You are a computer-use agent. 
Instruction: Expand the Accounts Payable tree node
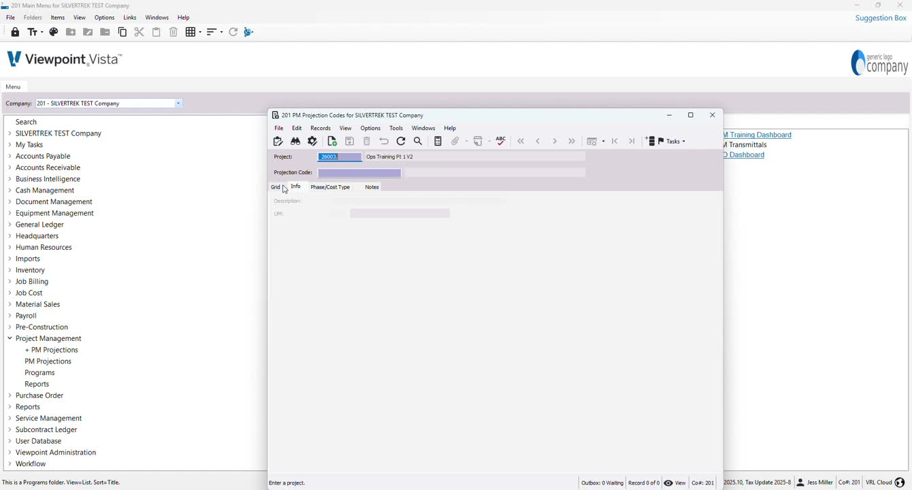coord(10,156)
